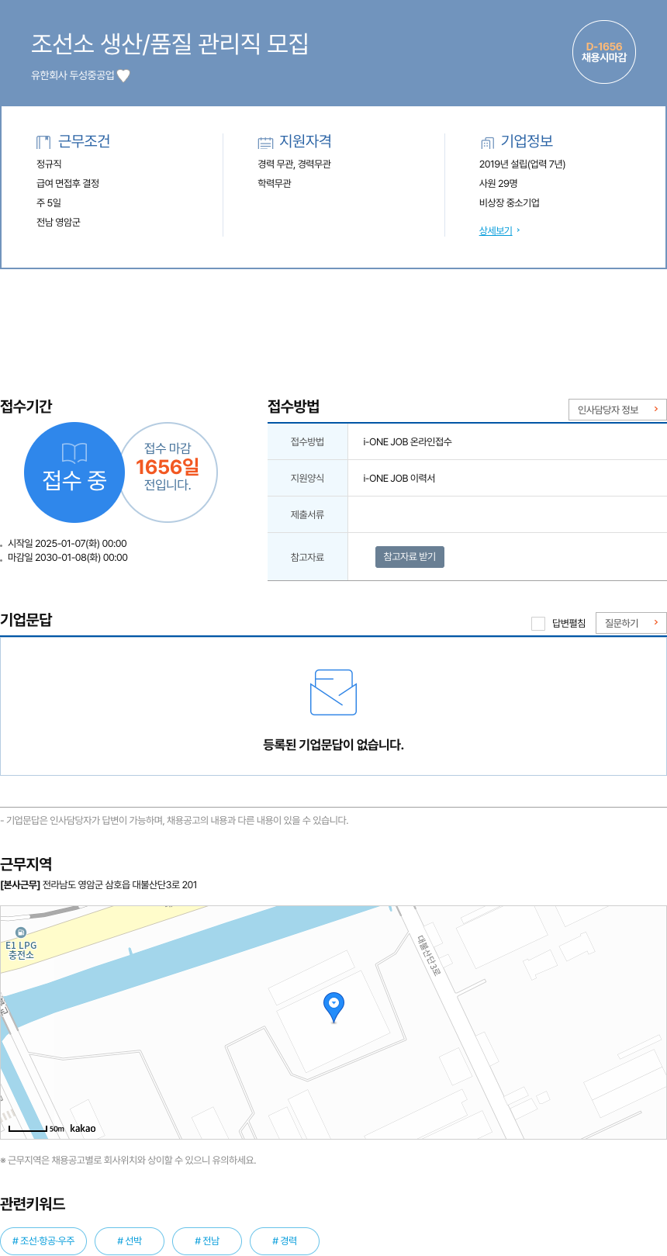Click the 접수 중 status circle
The height and width of the screenshot is (1256, 667).
(x=74, y=472)
